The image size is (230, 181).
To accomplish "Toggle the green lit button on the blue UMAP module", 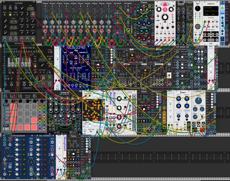I will pos(223,8).
